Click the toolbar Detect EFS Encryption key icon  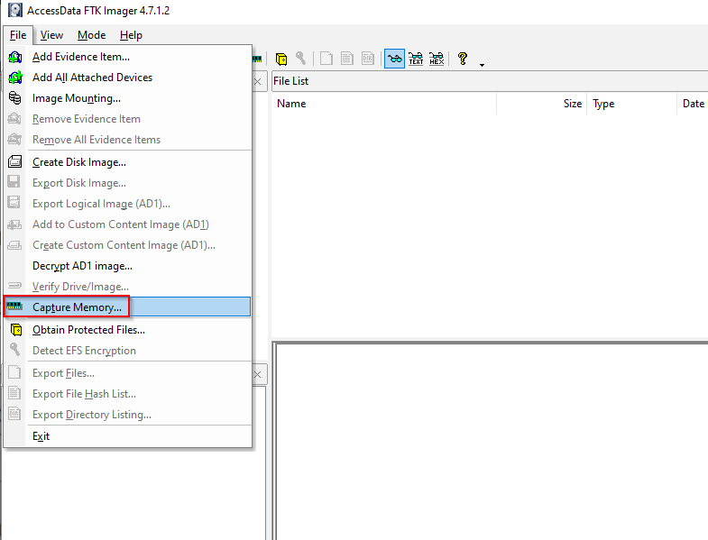[300, 59]
